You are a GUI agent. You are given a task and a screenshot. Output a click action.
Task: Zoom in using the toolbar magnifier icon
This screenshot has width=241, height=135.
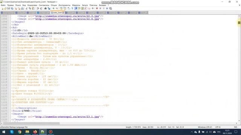tap(53, 8)
